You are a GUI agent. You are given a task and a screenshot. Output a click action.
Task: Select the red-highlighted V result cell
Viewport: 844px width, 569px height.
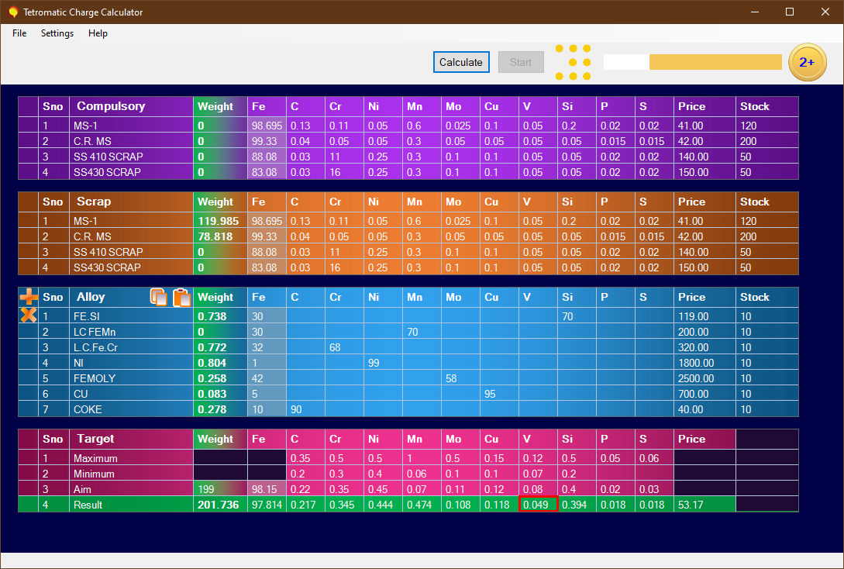[537, 504]
